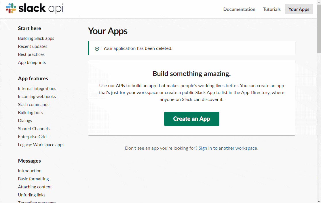
Task: Click the green success checkmark icon
Action: [97, 48]
